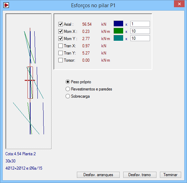This screenshot has height=183, width=187.
Task: Enable the Torsor checkbox
Action: [x=61, y=60]
